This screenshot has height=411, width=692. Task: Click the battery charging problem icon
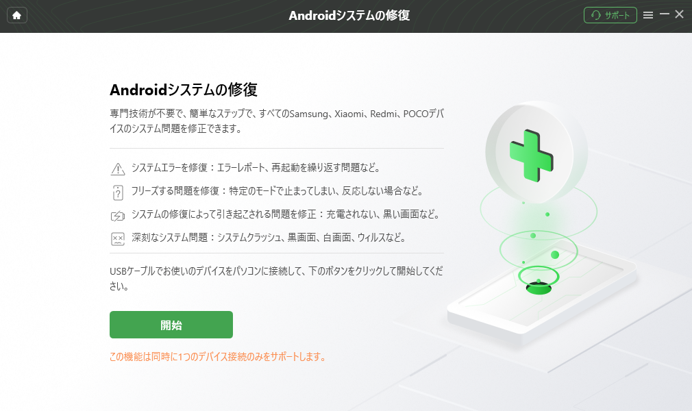pos(118,216)
